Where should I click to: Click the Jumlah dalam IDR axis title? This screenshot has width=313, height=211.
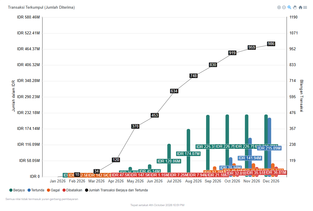[13, 96]
